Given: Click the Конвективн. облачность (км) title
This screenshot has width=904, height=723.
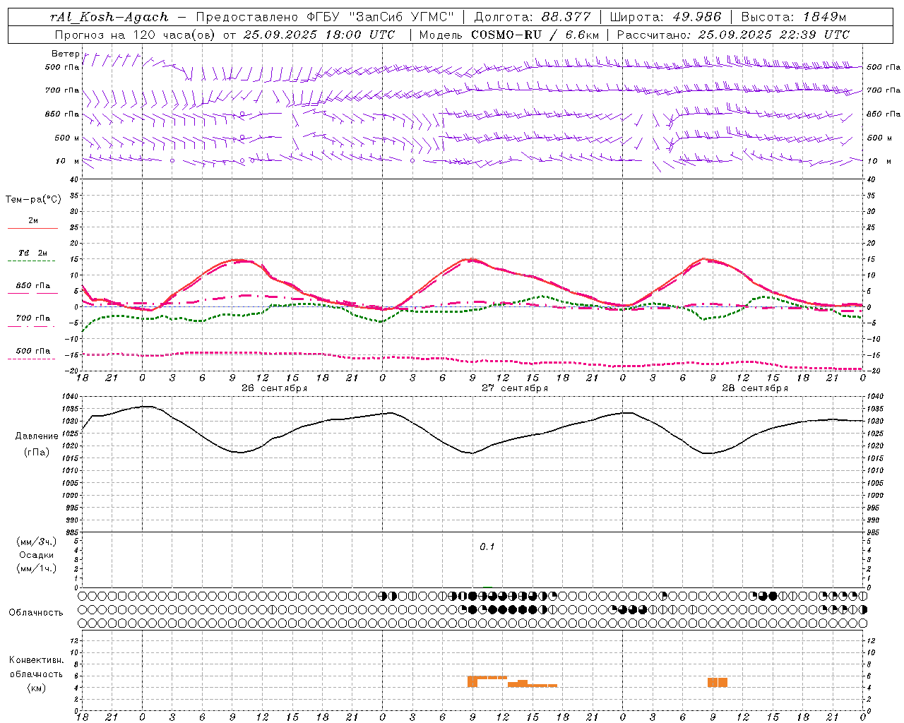Looking at the screenshot, I should pyautogui.click(x=37, y=674).
